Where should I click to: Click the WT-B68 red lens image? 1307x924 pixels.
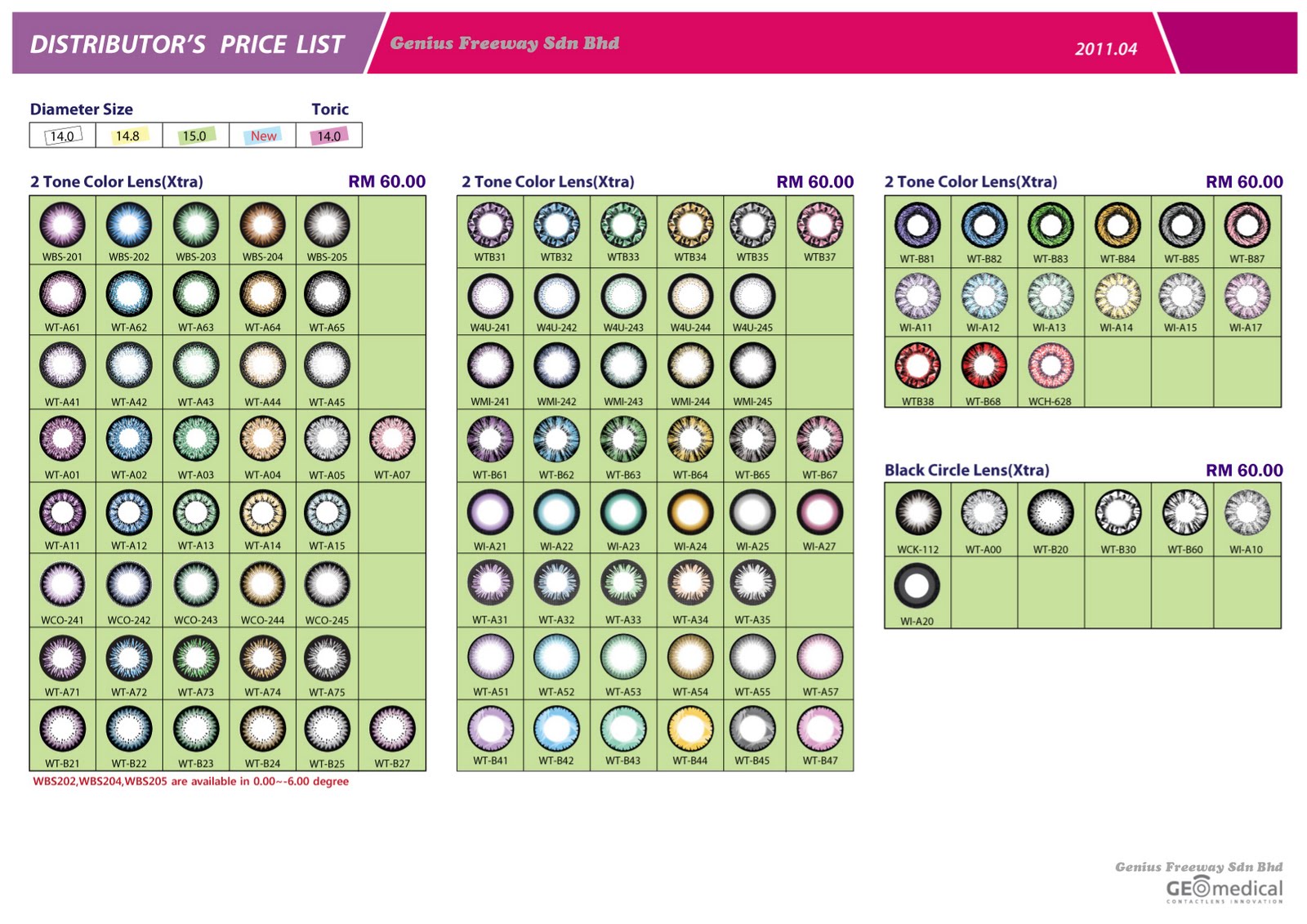pos(984,365)
